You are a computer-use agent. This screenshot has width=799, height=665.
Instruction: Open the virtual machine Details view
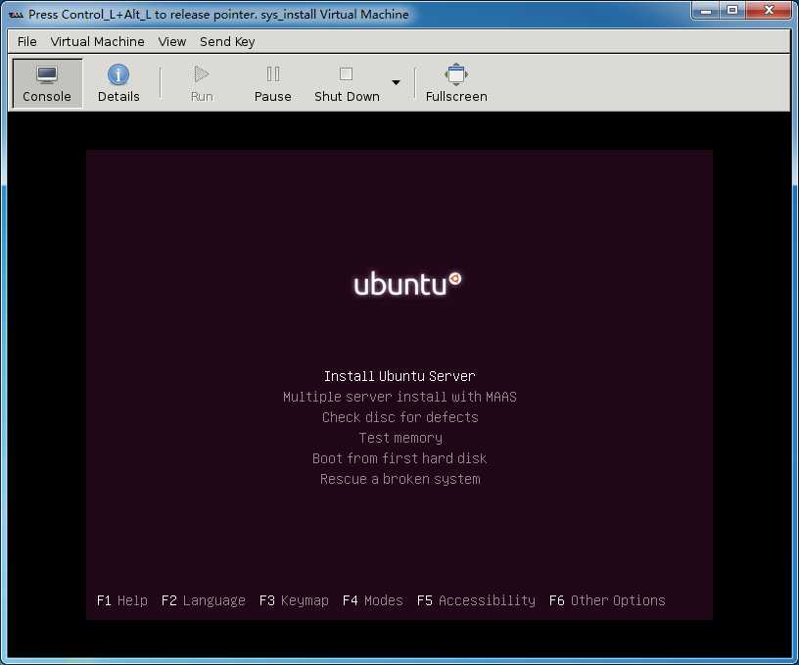tap(118, 83)
